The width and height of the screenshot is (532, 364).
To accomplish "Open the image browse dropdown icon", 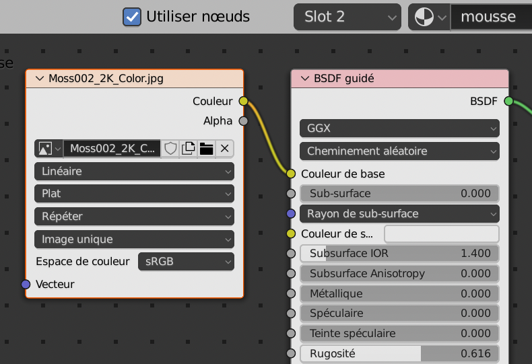I will click(x=48, y=149).
